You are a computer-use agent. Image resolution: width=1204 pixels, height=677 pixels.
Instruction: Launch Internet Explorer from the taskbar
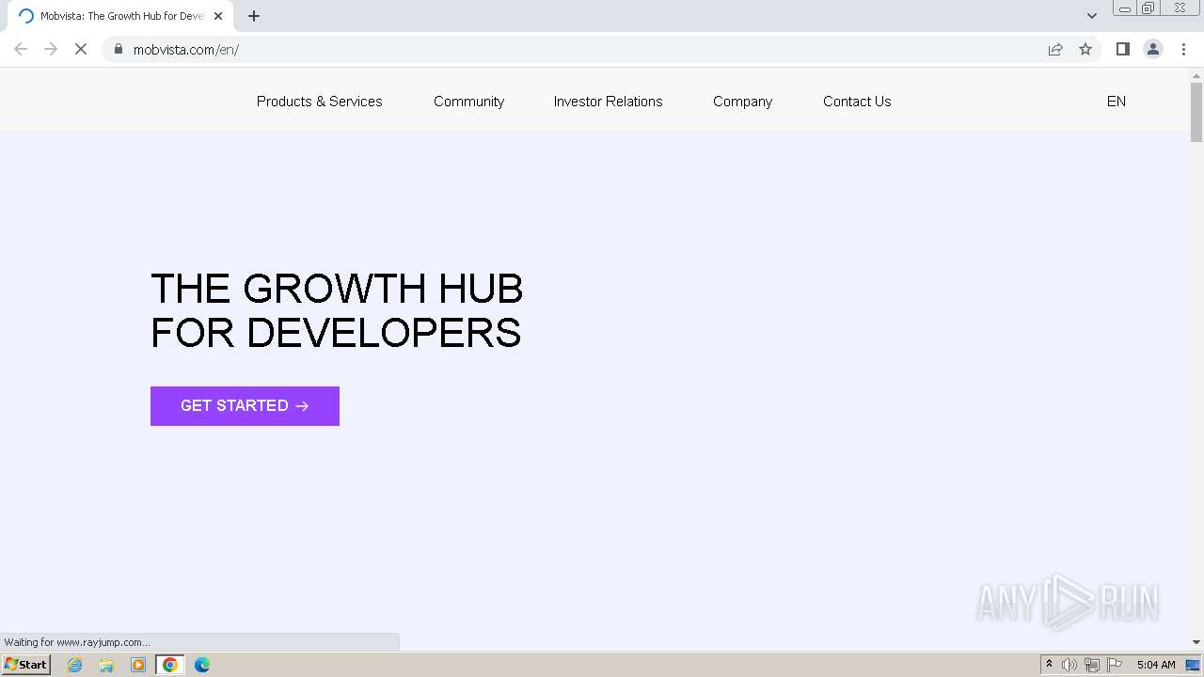(75, 665)
